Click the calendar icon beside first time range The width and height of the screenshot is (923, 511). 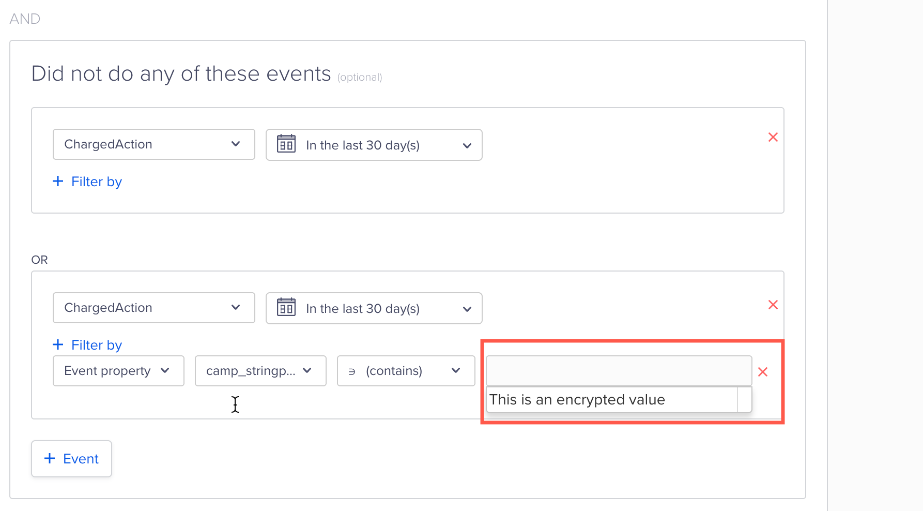pyautogui.click(x=286, y=145)
